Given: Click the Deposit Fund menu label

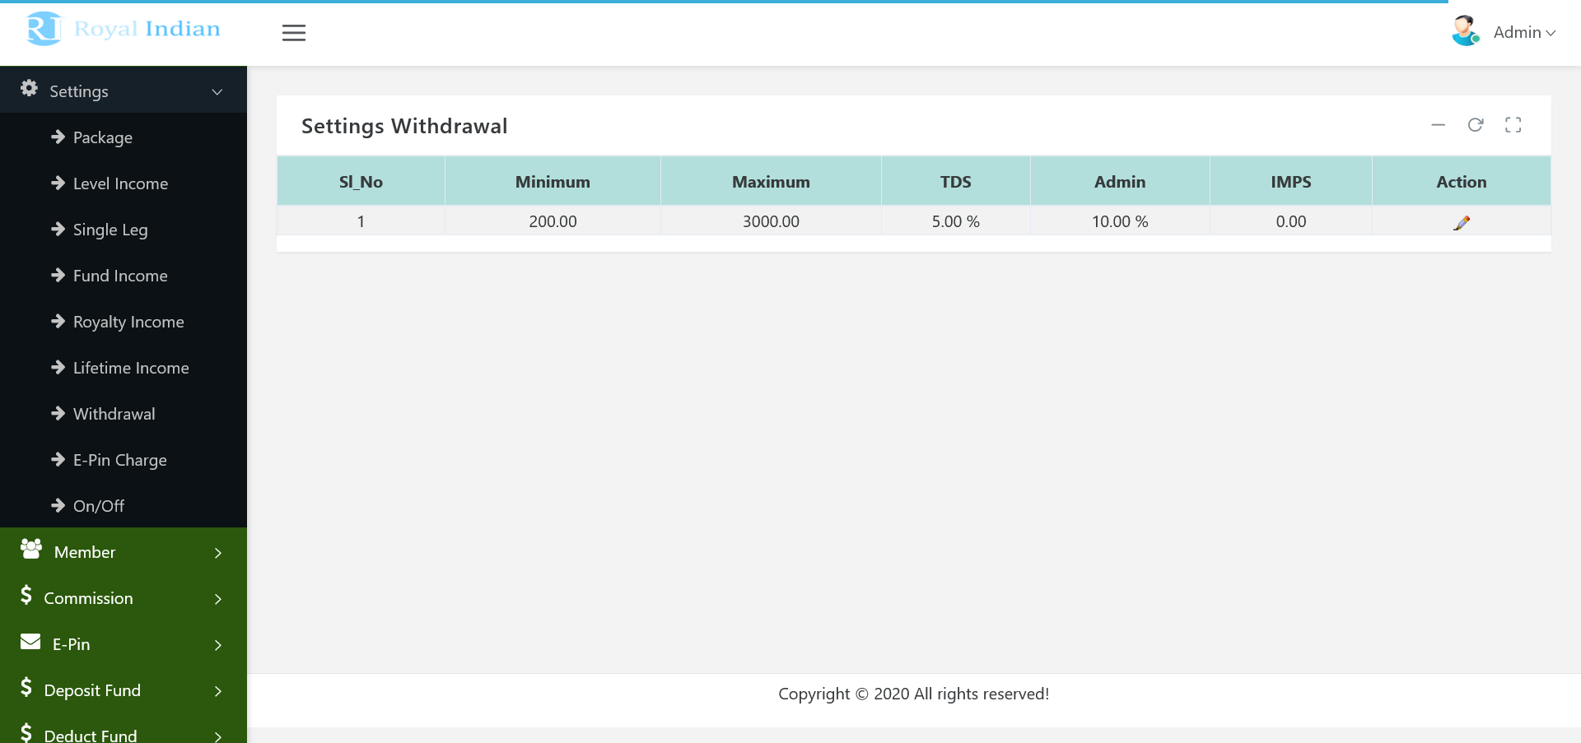Looking at the screenshot, I should tap(92, 690).
